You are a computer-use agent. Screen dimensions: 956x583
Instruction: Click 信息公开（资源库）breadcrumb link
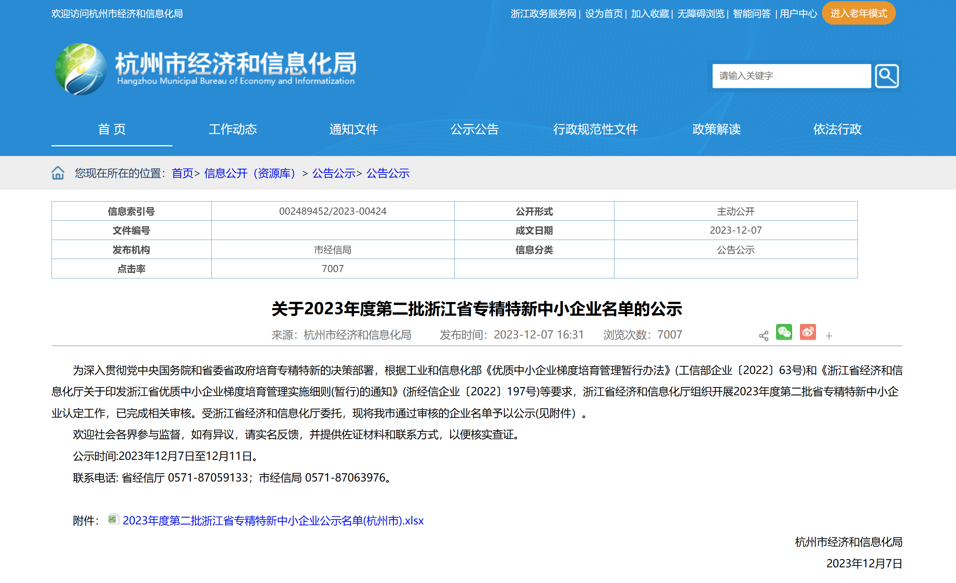tap(250, 174)
